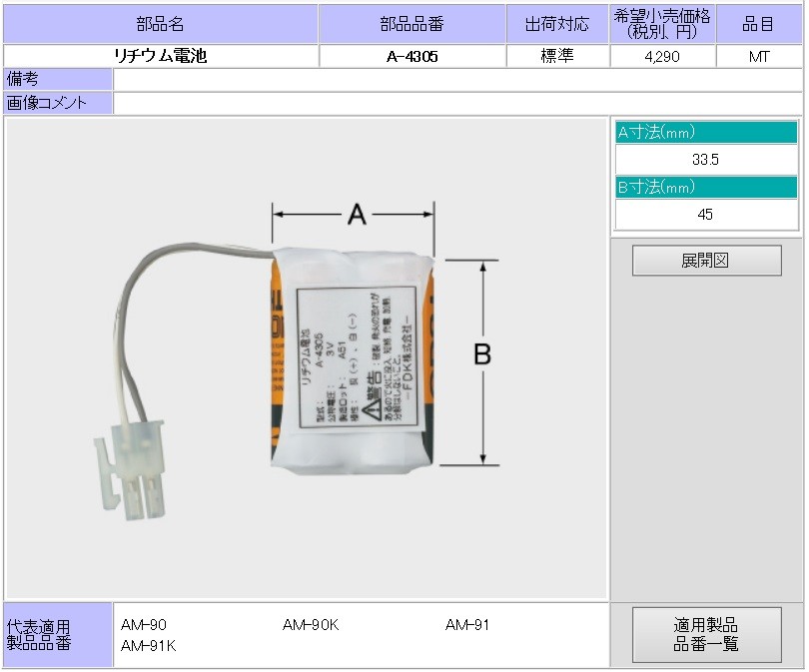Click the B寸法 value 45

point(706,215)
